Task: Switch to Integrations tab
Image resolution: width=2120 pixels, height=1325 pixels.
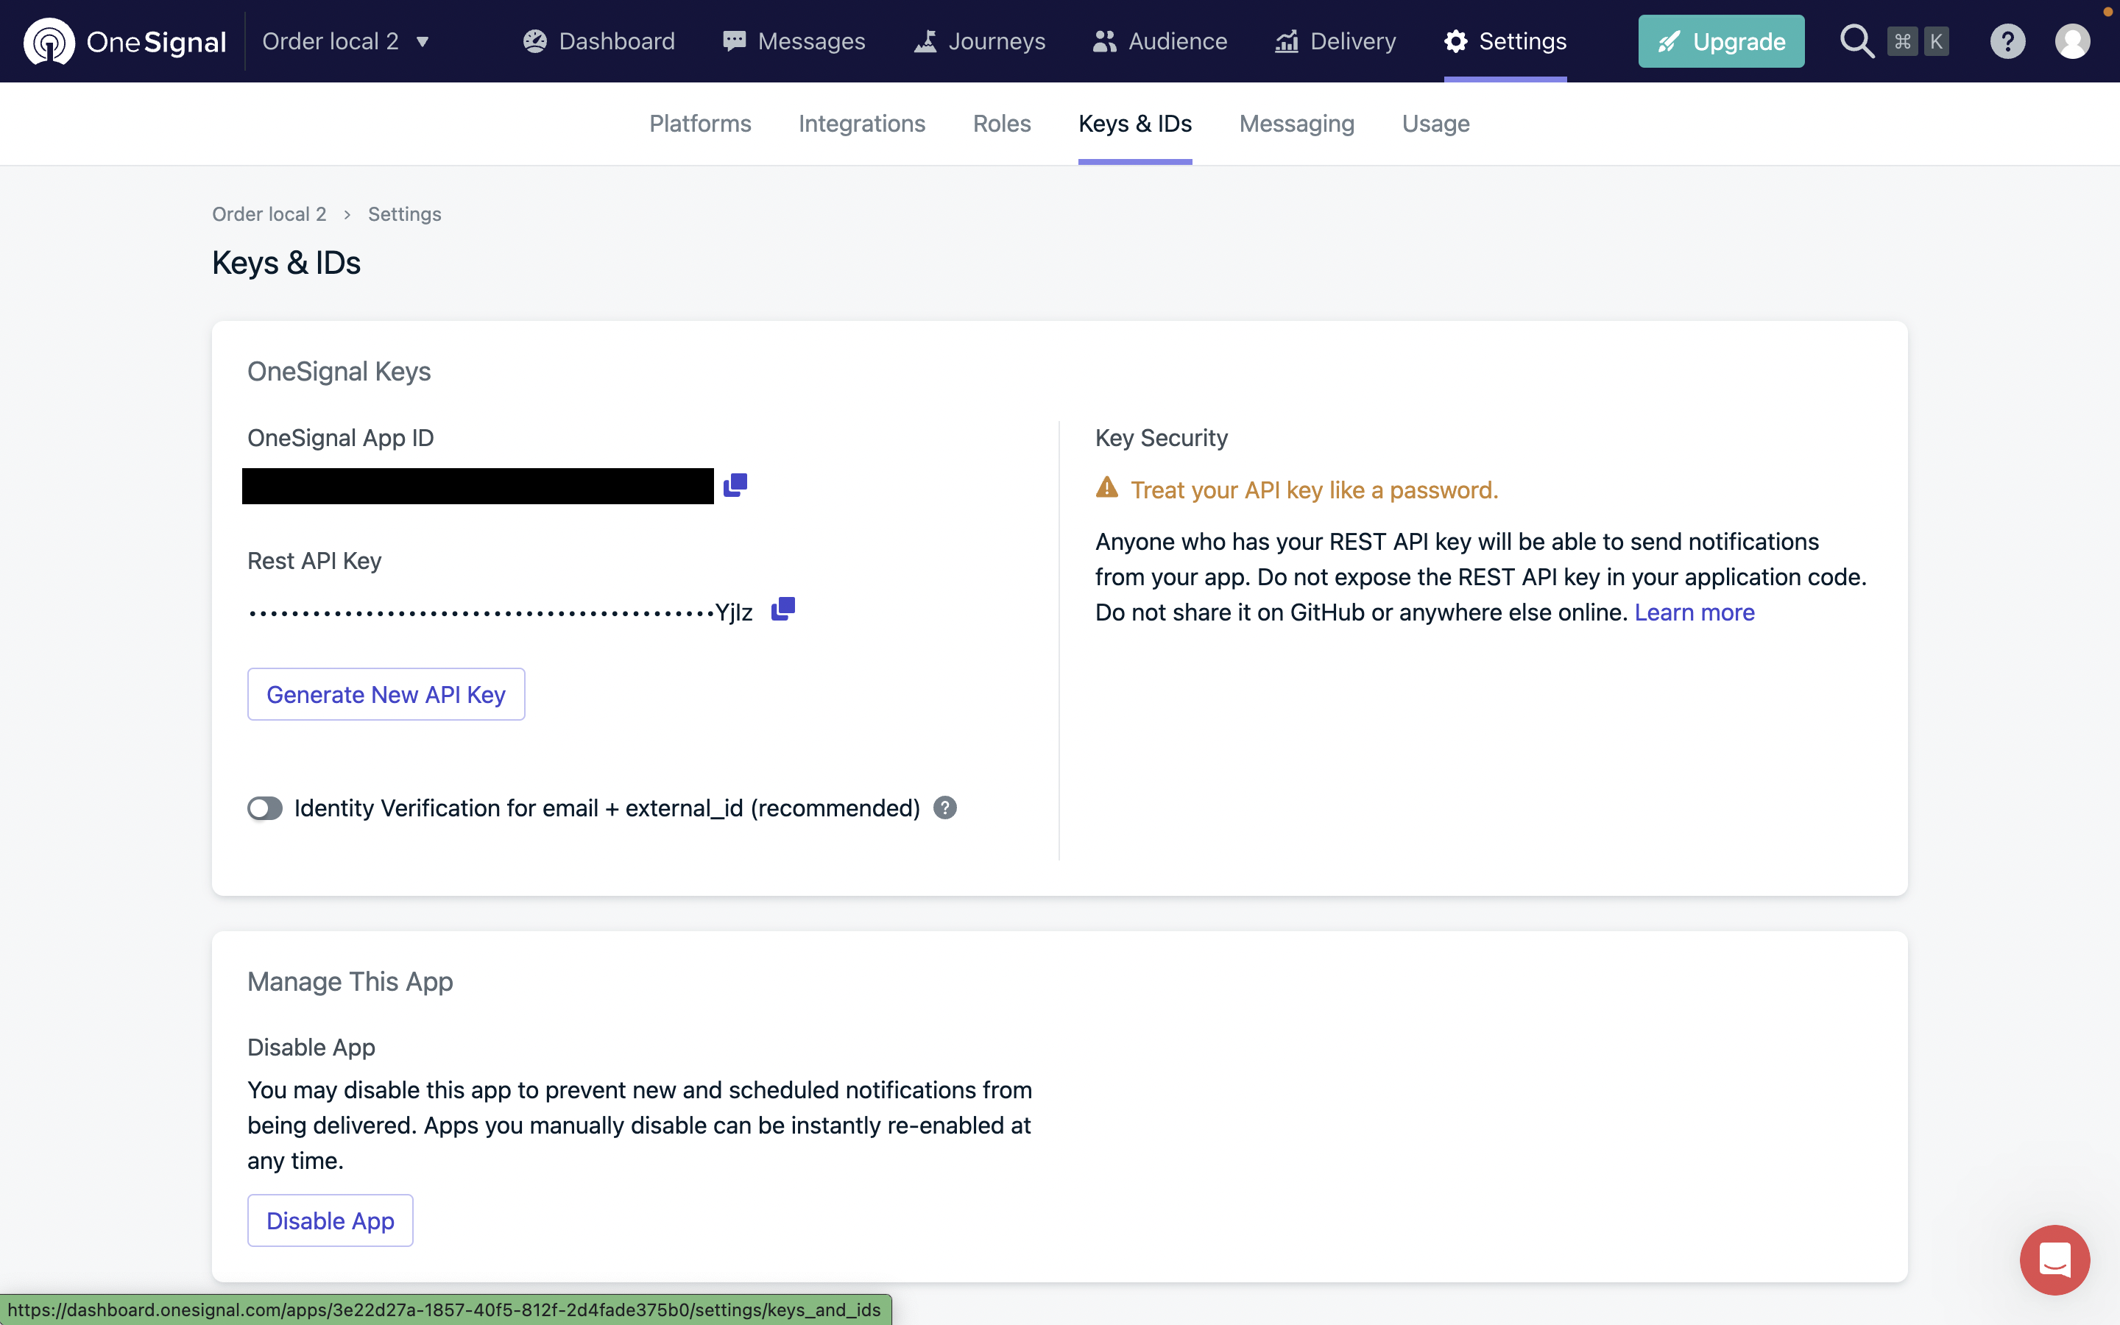Action: coord(862,124)
